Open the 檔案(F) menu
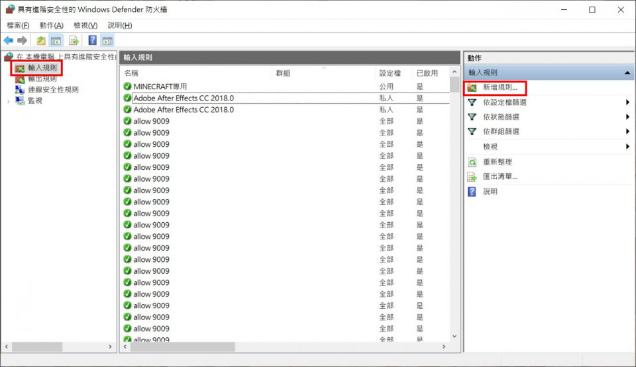Image resolution: width=636 pixels, height=367 pixels. coord(18,25)
